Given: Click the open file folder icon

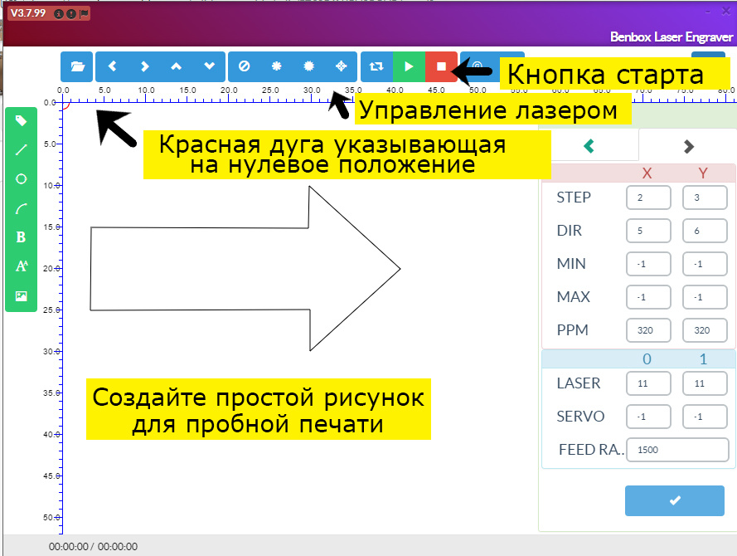Looking at the screenshot, I should (x=77, y=66).
